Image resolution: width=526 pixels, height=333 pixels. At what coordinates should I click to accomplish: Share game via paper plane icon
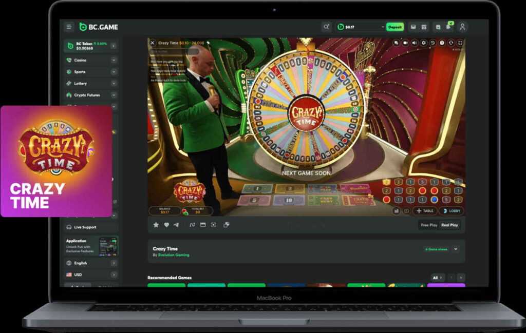click(x=177, y=225)
